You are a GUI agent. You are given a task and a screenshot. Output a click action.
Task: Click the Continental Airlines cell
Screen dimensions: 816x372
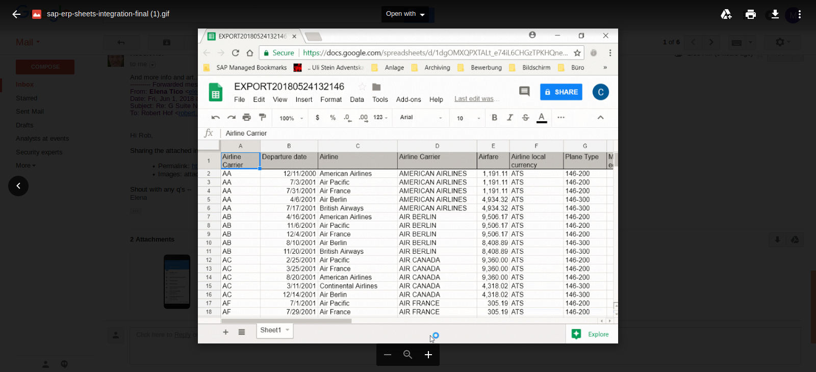[358, 286]
